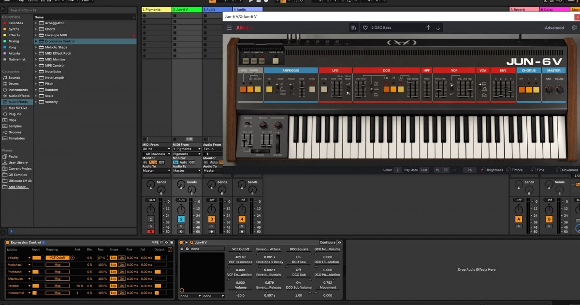Click Jun-6 V device wrench icon
Screen dimensions: 580x305
click(x=192, y=242)
